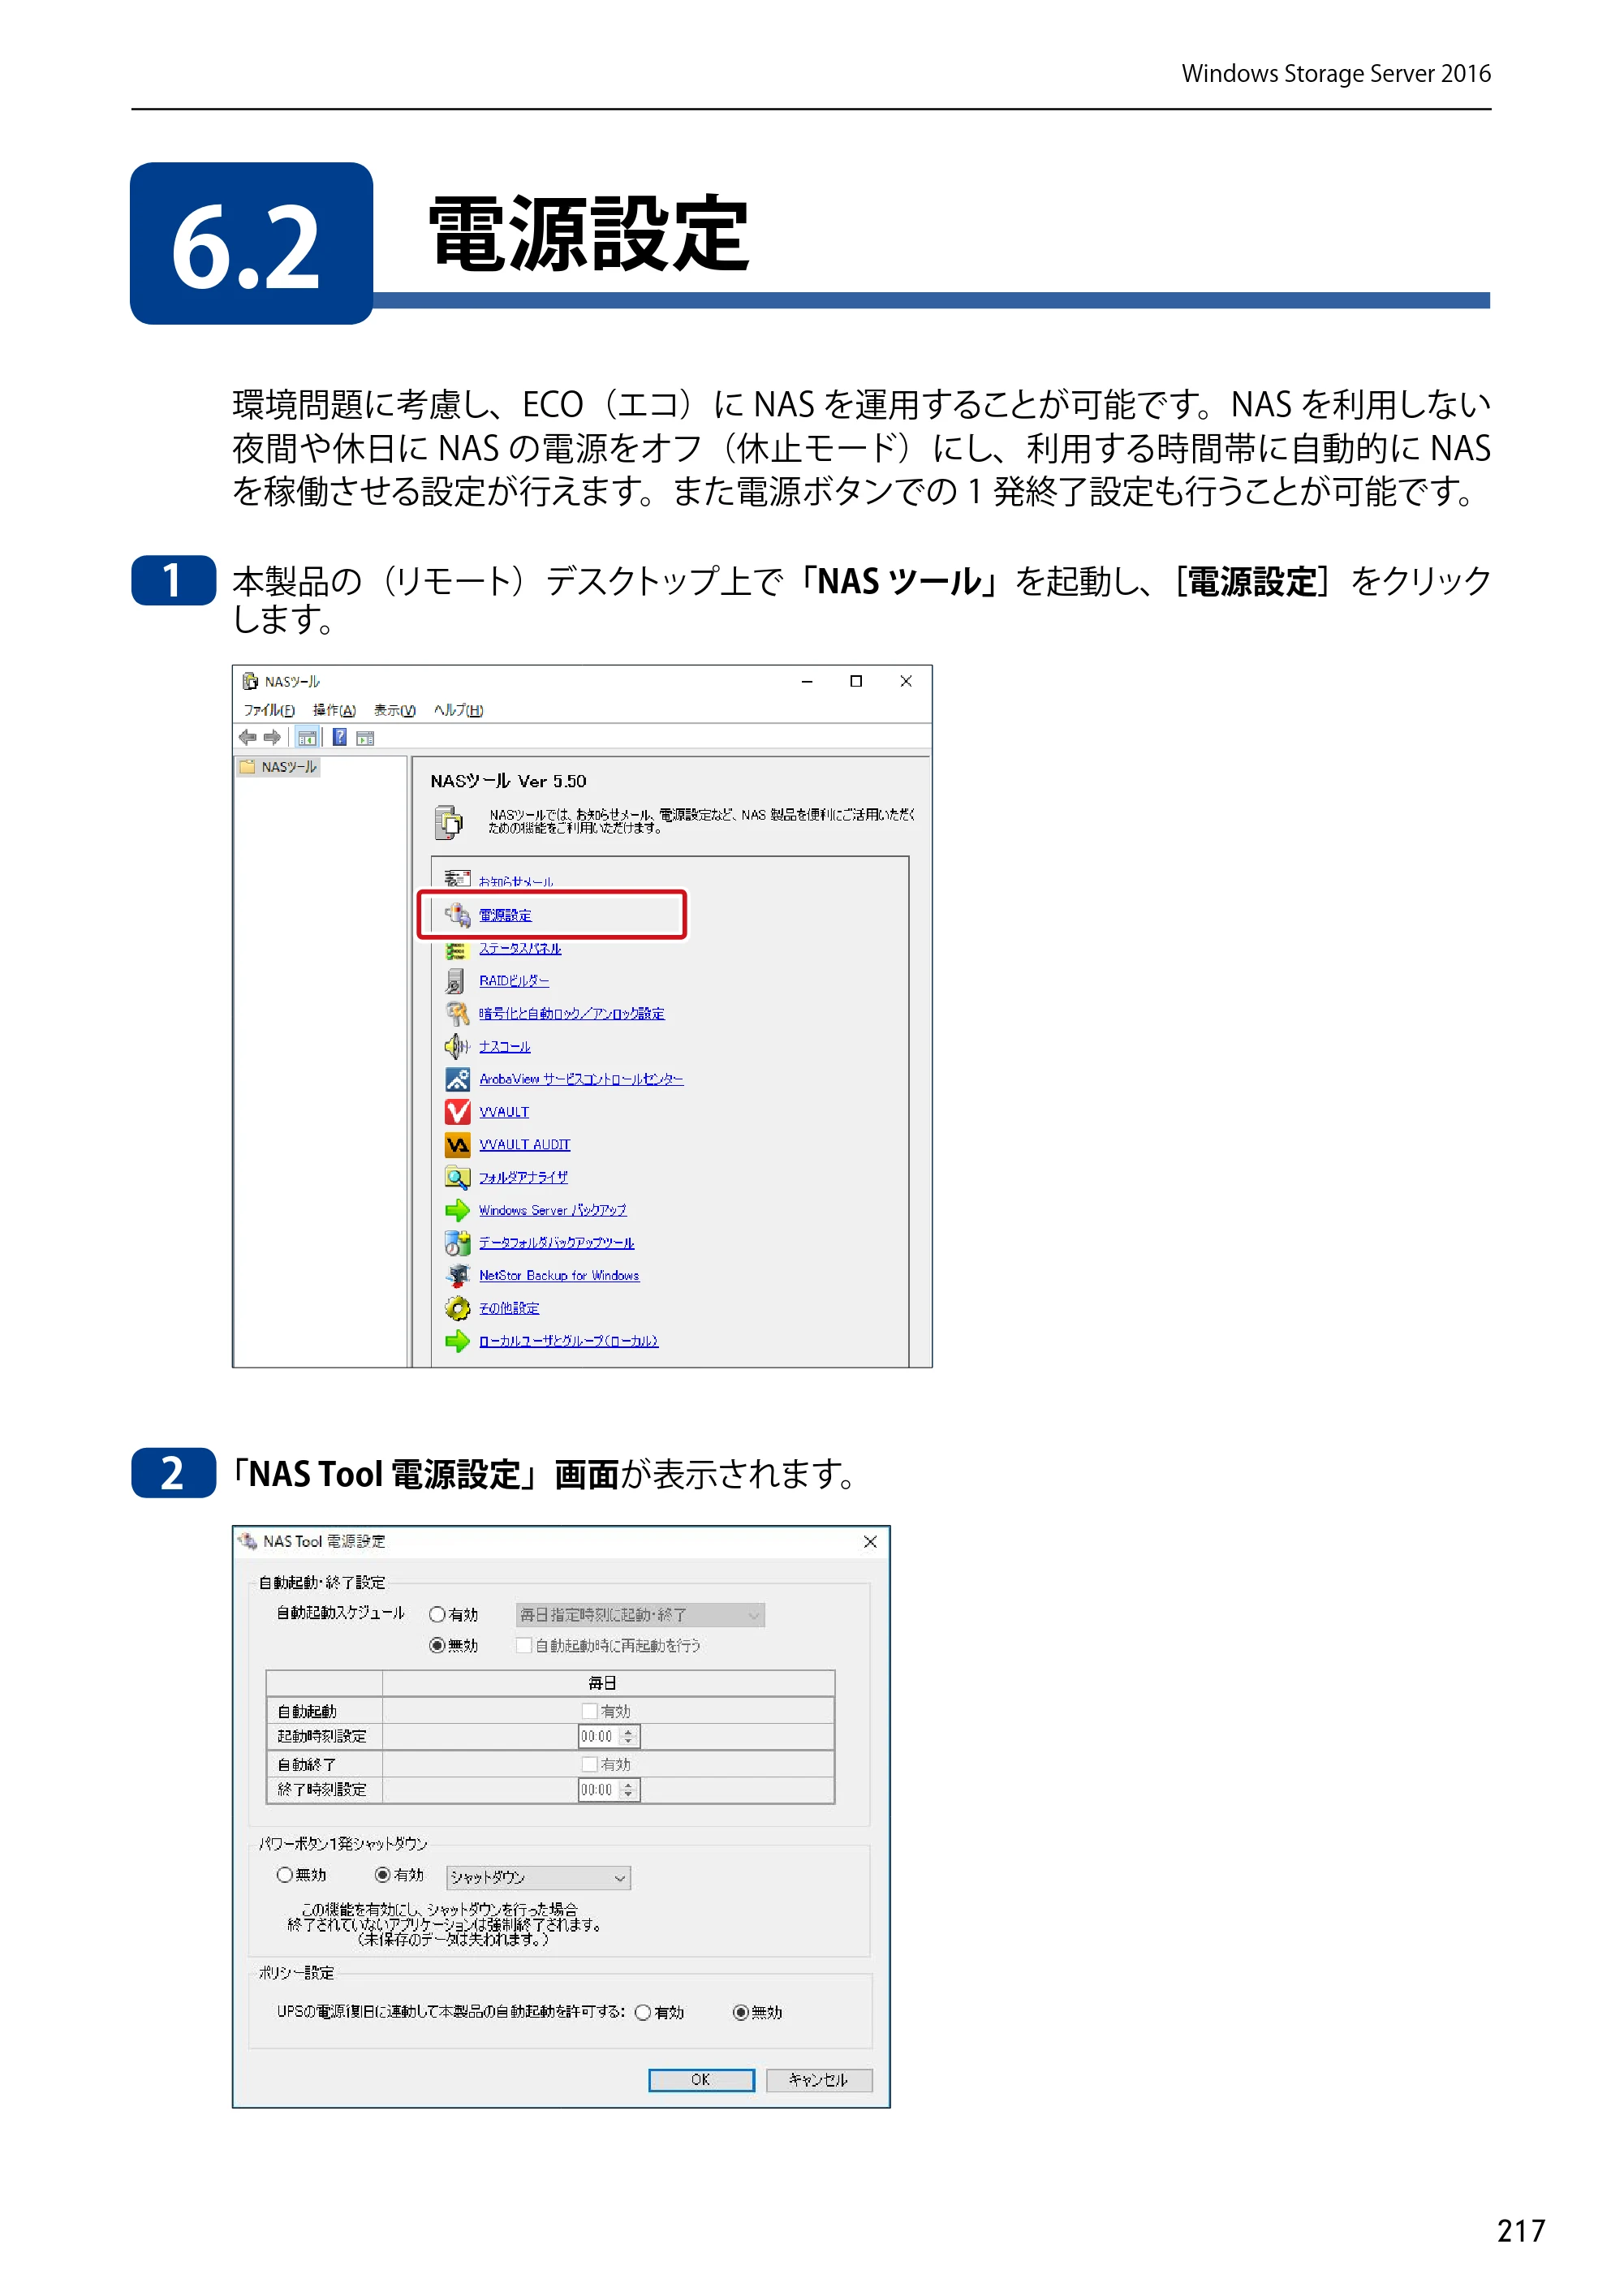This screenshot has height=2296, width=1624.
Task: Click the NetStor Backup icon
Action: (457, 1275)
